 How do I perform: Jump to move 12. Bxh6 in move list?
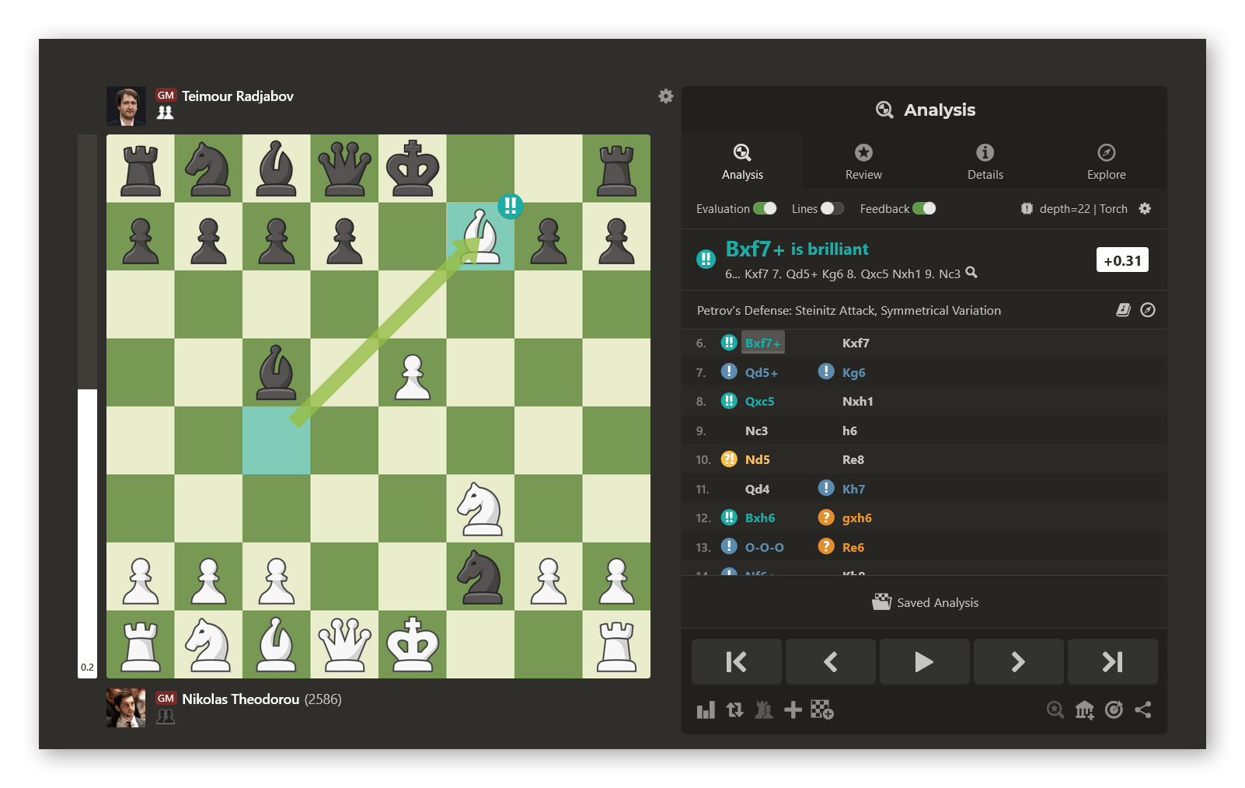[759, 518]
